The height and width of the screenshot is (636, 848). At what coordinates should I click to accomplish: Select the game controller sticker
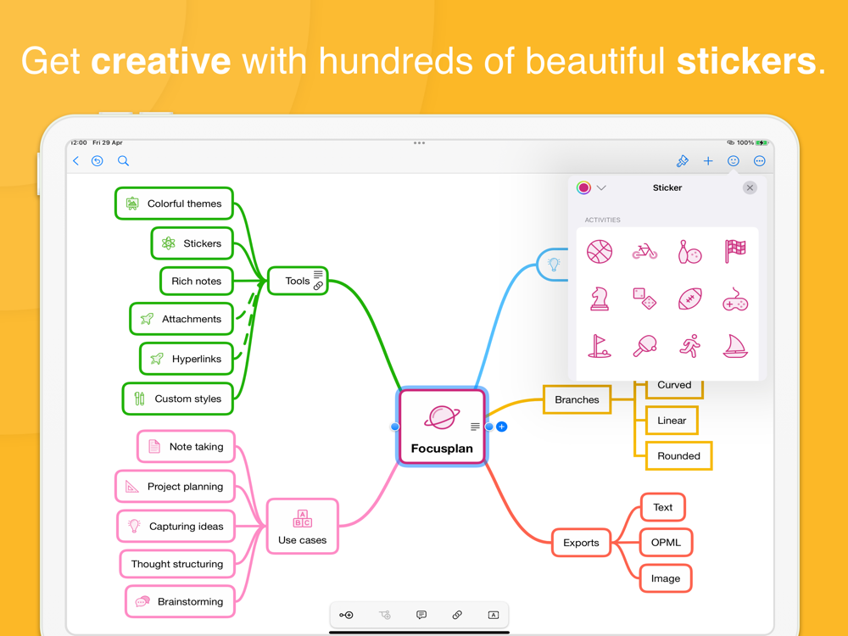(735, 299)
